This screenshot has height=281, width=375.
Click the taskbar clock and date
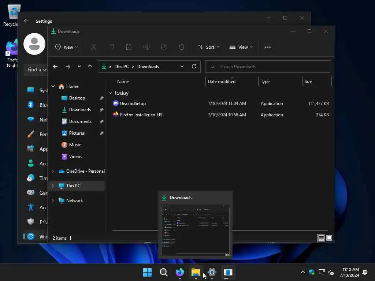tap(349, 272)
